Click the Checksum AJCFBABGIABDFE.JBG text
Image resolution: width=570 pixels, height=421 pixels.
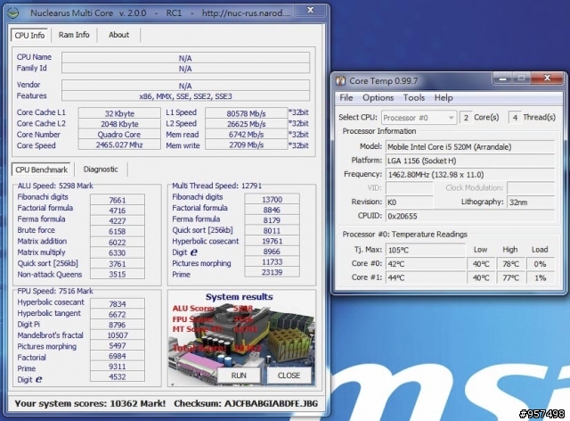coord(246,403)
